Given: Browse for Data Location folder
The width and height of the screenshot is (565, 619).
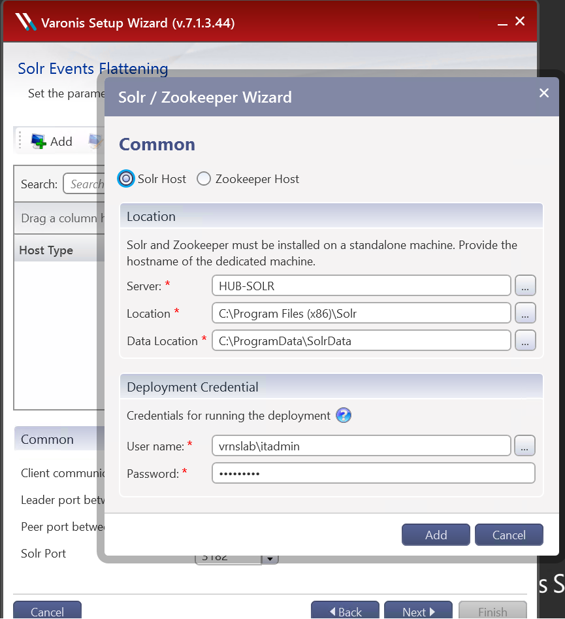Looking at the screenshot, I should pyautogui.click(x=525, y=341).
